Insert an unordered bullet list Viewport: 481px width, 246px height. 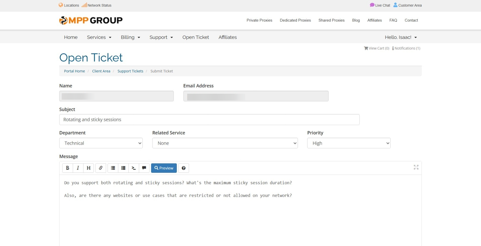[113, 168]
